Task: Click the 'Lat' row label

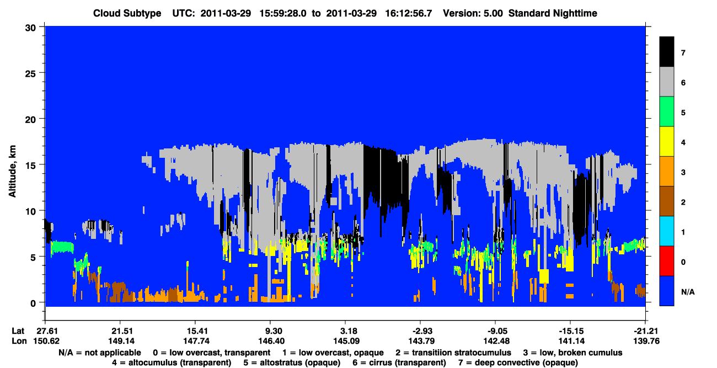Action: pyautogui.click(x=18, y=331)
